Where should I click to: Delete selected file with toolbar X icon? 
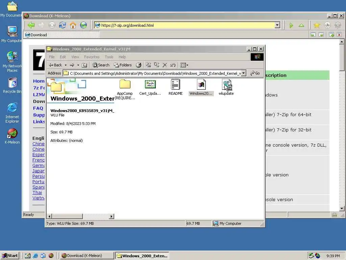pos(165,65)
